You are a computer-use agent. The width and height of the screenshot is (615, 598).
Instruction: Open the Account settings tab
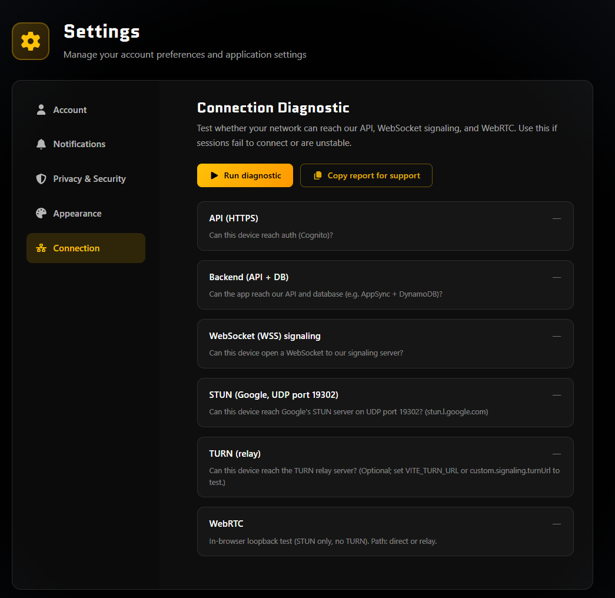tap(70, 110)
